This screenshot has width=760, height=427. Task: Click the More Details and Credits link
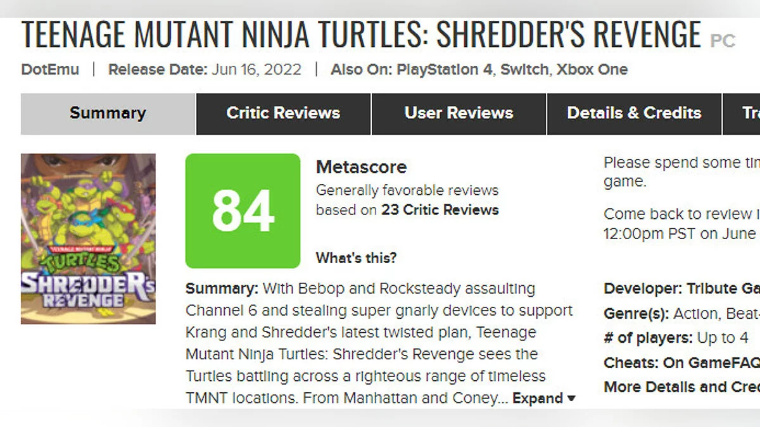click(x=681, y=387)
